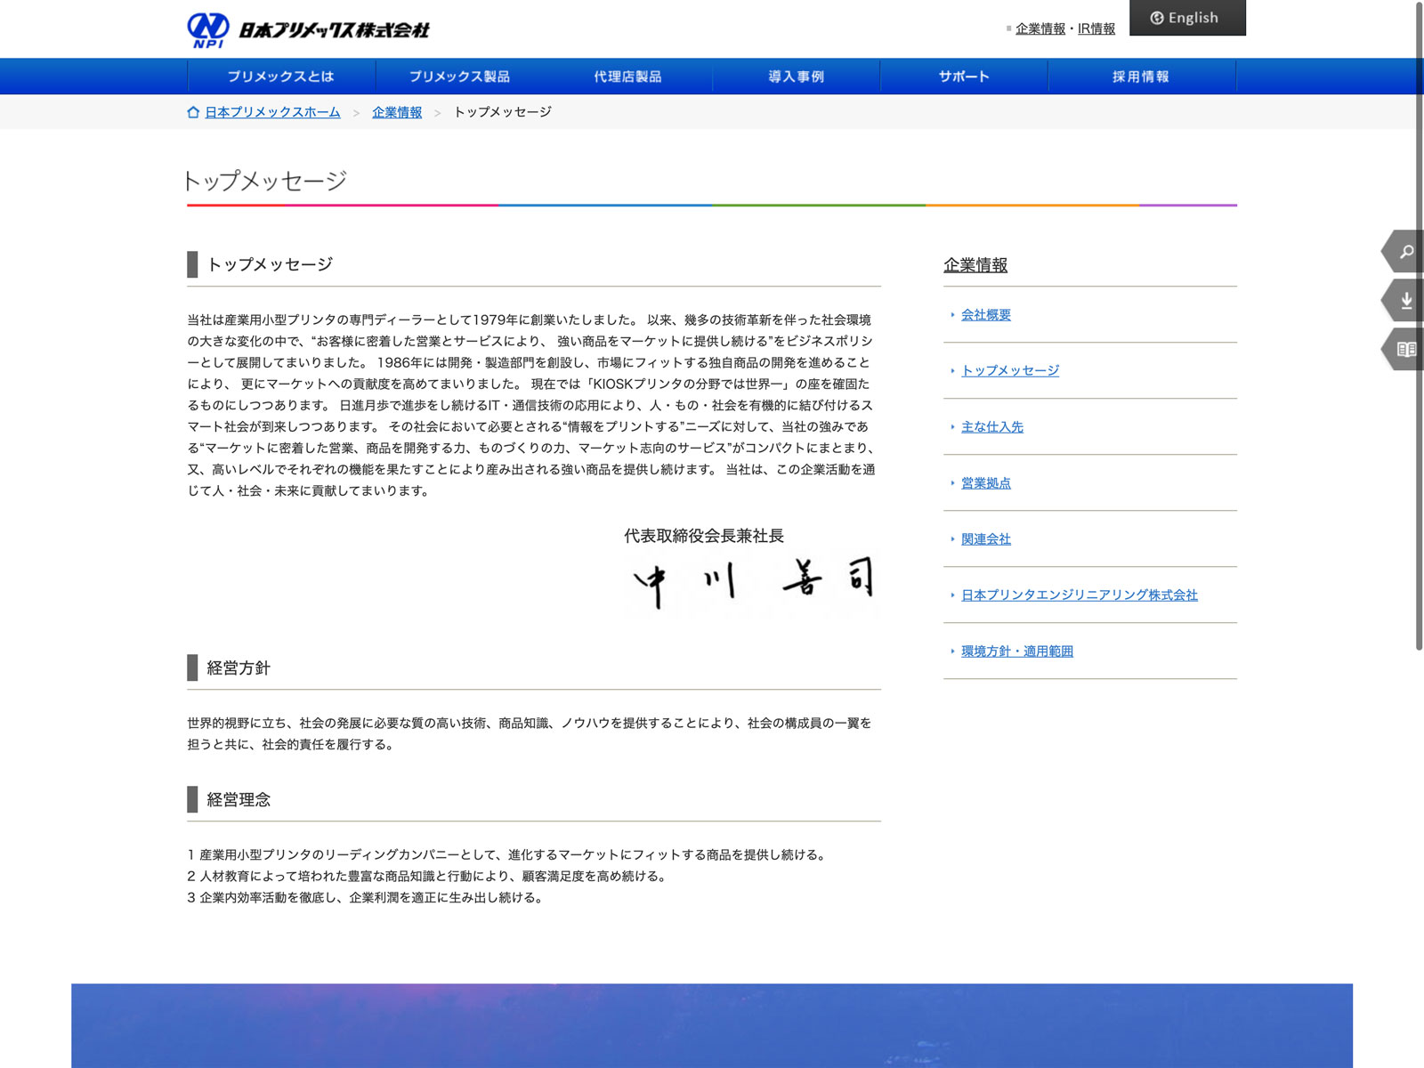Open 日本プリンタエンジニアリング株式会社 link
Image resolution: width=1424 pixels, height=1068 pixels.
[1079, 595]
